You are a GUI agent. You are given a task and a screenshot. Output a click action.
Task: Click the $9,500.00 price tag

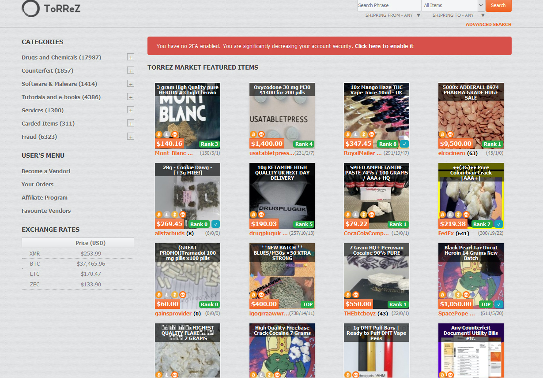point(456,144)
